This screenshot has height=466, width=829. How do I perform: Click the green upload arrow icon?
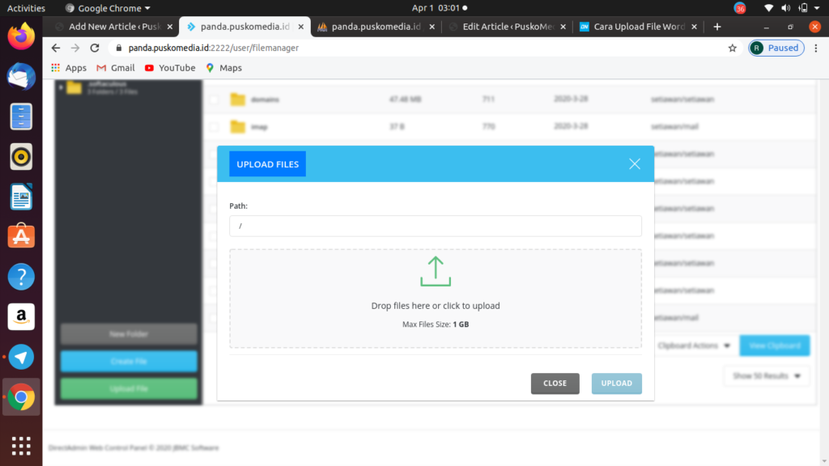point(435,272)
